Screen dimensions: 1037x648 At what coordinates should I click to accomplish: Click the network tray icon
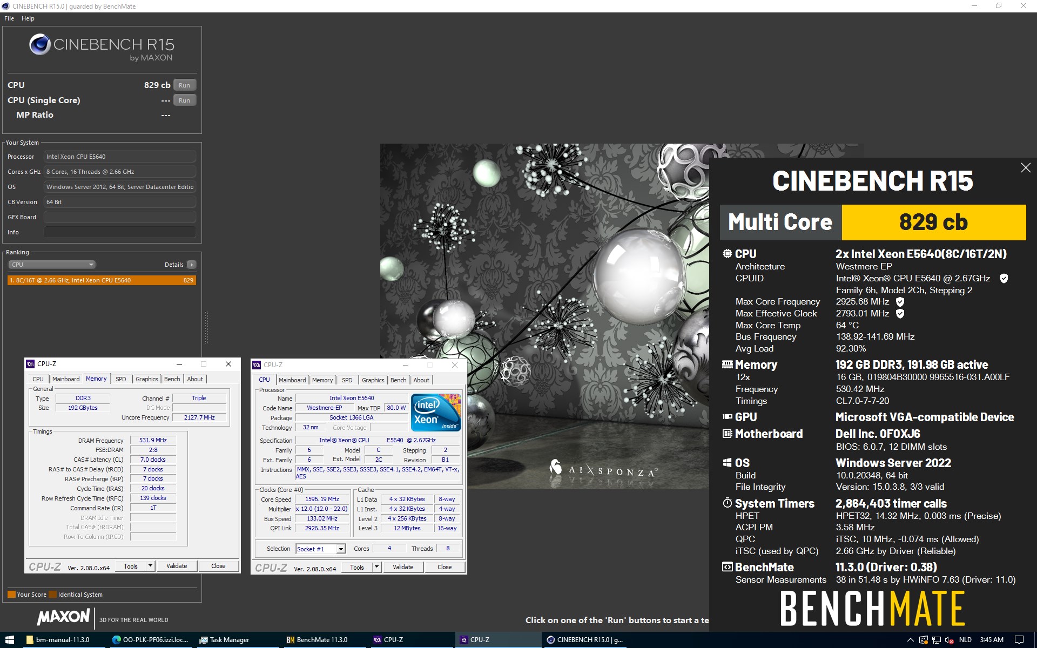[936, 640]
